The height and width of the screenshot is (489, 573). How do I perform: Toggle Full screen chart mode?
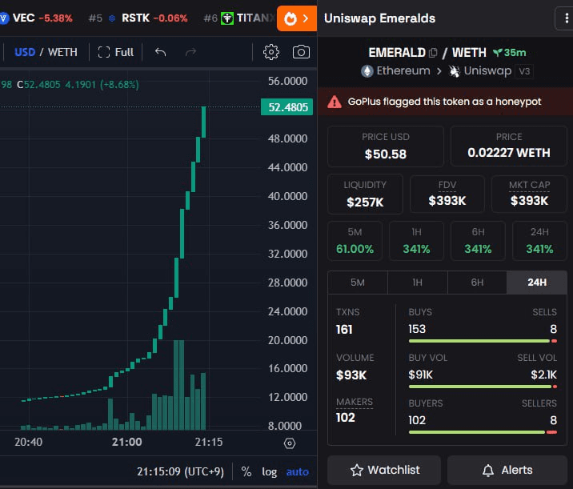116,52
